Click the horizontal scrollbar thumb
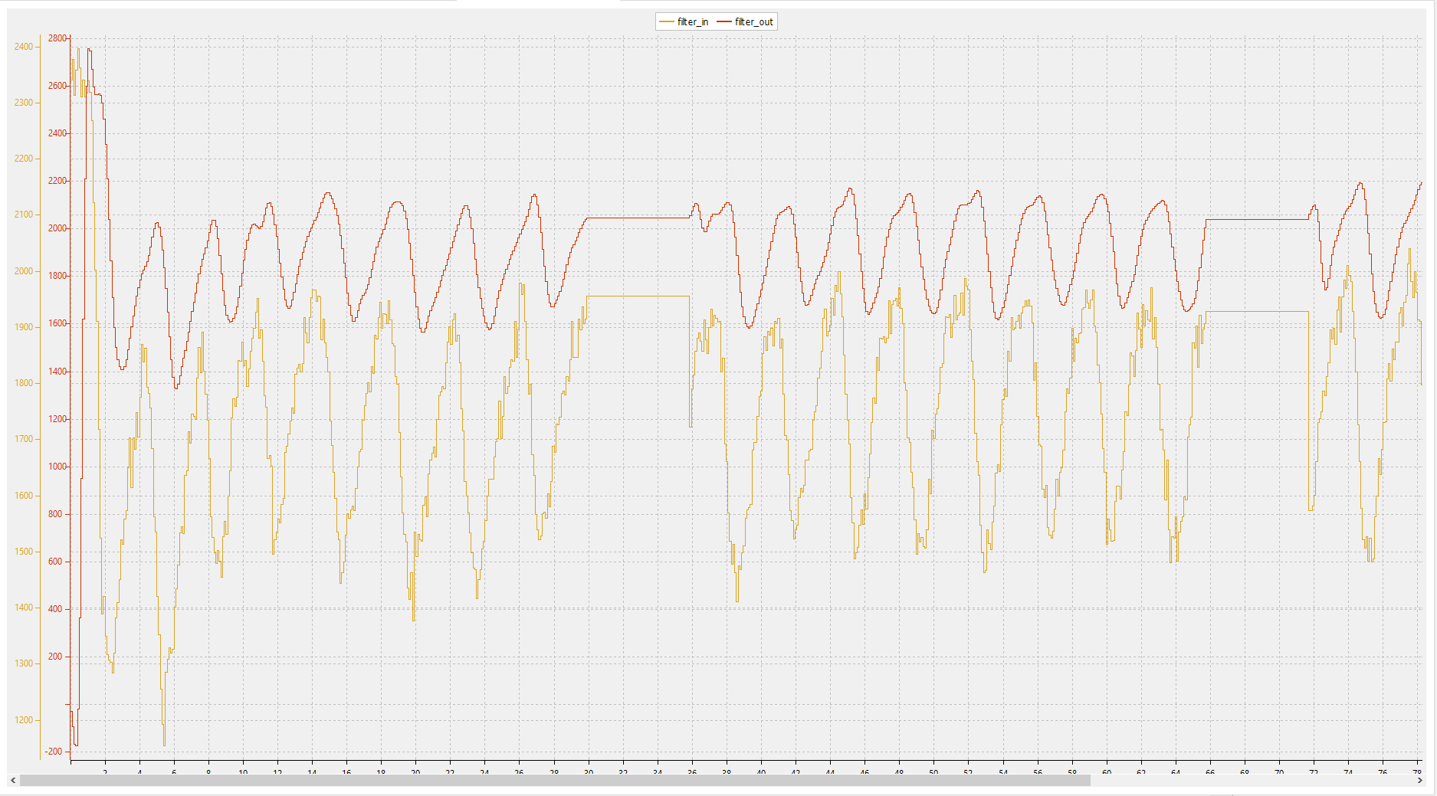 [555, 781]
